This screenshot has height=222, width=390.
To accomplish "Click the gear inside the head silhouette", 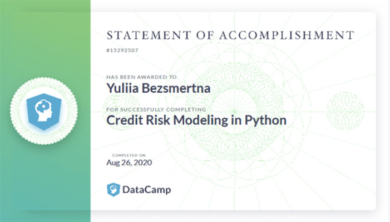I will [x=43, y=106].
